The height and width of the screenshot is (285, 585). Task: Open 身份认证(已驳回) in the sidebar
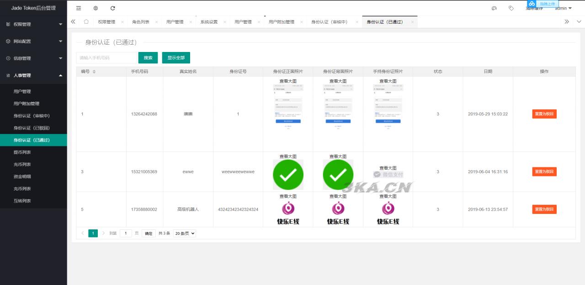(x=33, y=128)
